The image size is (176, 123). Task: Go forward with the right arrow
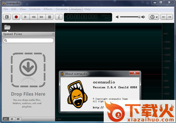click(x=170, y=17)
